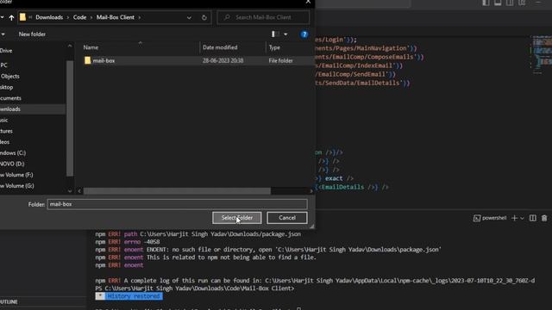
Task: Select Downloads in the navigation pane
Action: [33, 109]
